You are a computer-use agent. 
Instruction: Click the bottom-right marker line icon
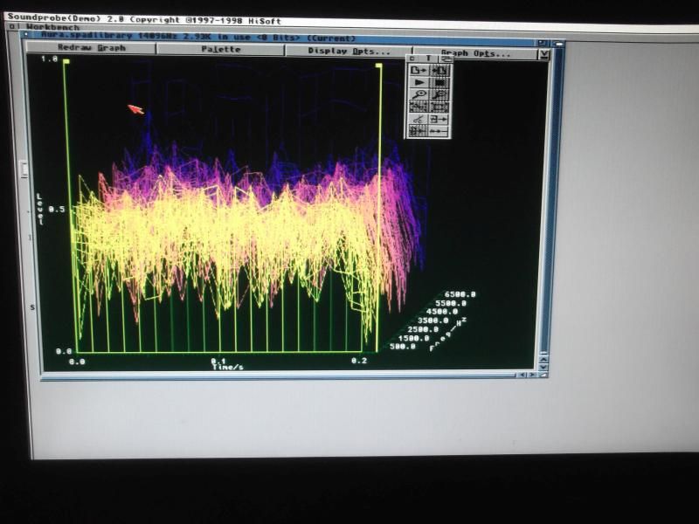[439, 131]
